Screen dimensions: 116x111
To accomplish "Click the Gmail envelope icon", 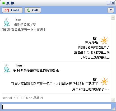I will click(7, 10).
